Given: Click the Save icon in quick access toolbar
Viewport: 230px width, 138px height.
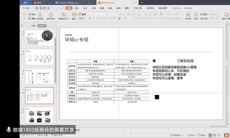Looking at the screenshot, I should point(37,8).
